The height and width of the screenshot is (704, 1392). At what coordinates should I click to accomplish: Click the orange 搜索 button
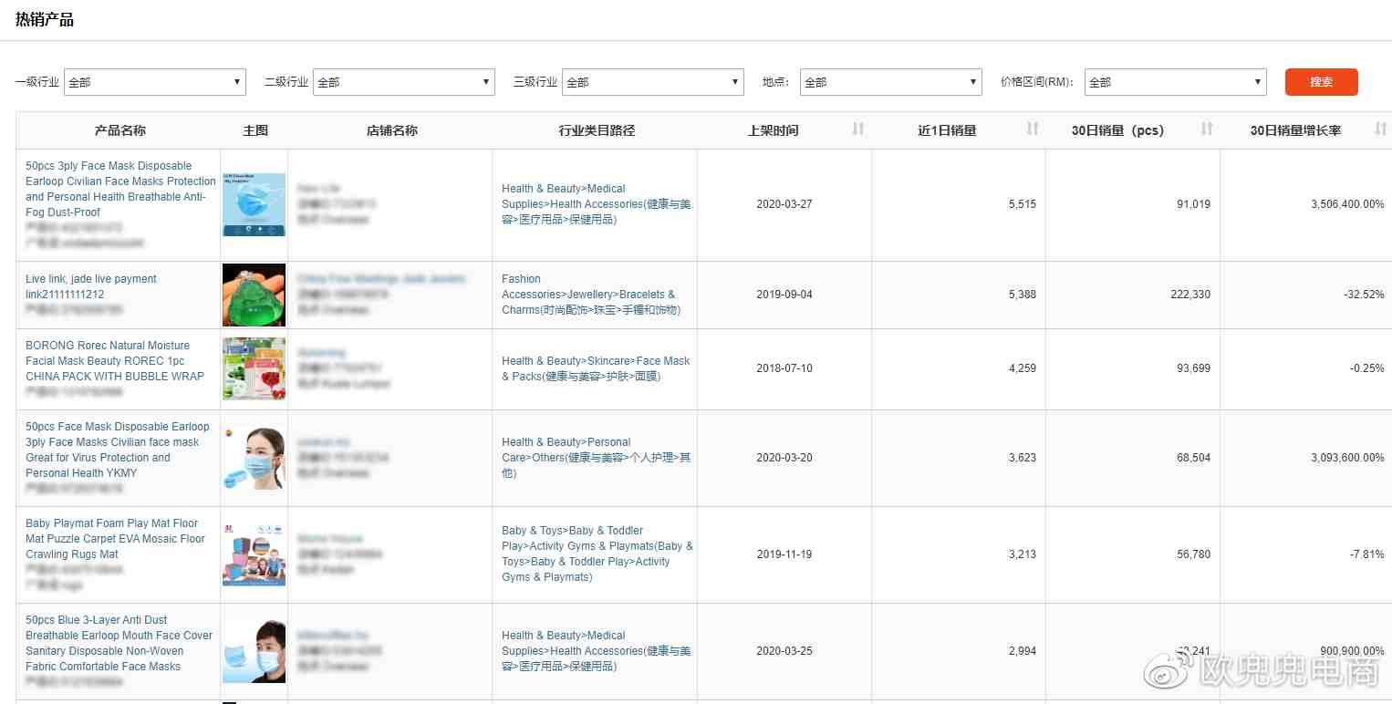tap(1321, 82)
